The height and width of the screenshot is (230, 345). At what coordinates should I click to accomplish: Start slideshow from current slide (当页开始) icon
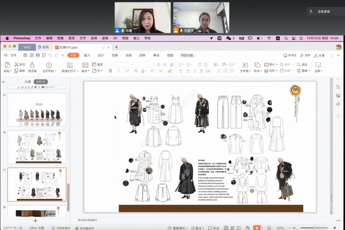tap(49, 65)
